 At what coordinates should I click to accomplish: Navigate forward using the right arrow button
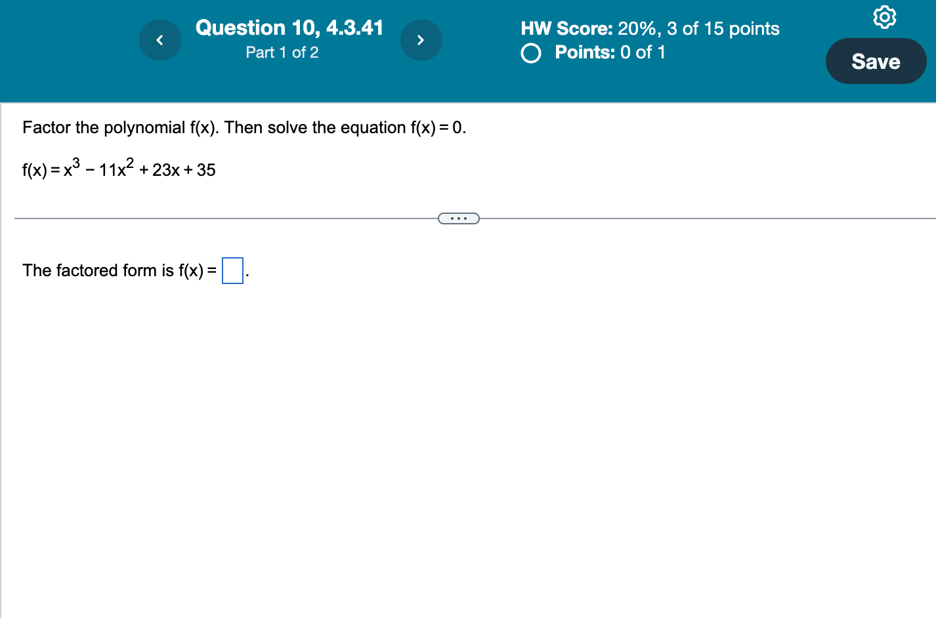click(421, 39)
